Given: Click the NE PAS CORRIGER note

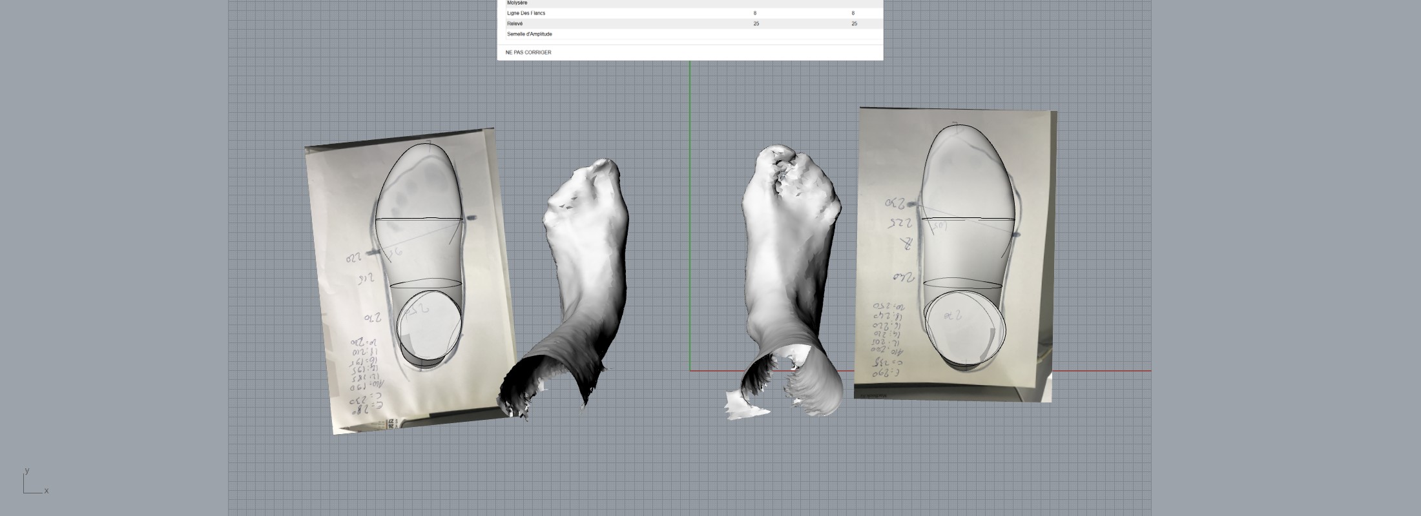Looking at the screenshot, I should 528,52.
